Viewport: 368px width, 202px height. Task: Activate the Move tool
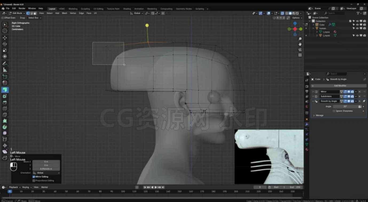(5, 38)
